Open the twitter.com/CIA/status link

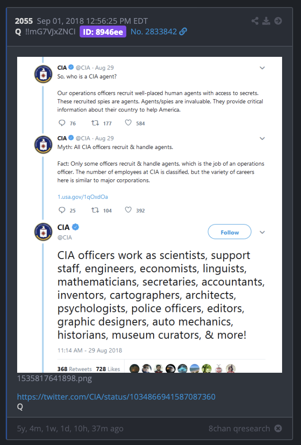click(x=116, y=397)
